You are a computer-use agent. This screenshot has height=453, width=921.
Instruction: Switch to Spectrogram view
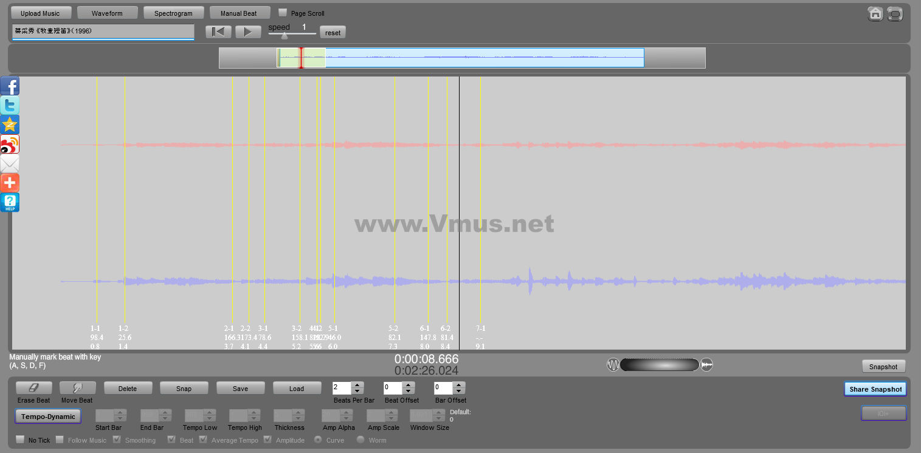(173, 13)
